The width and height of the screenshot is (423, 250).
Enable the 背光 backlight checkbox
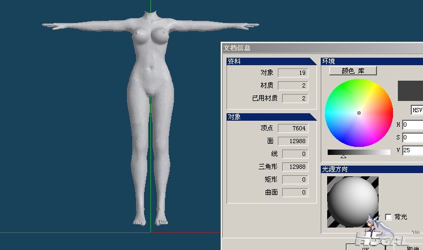pyautogui.click(x=389, y=217)
